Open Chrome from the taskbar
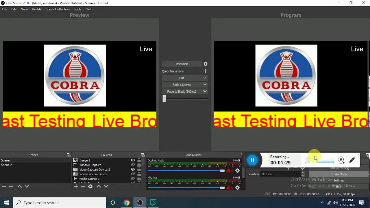 126,203
